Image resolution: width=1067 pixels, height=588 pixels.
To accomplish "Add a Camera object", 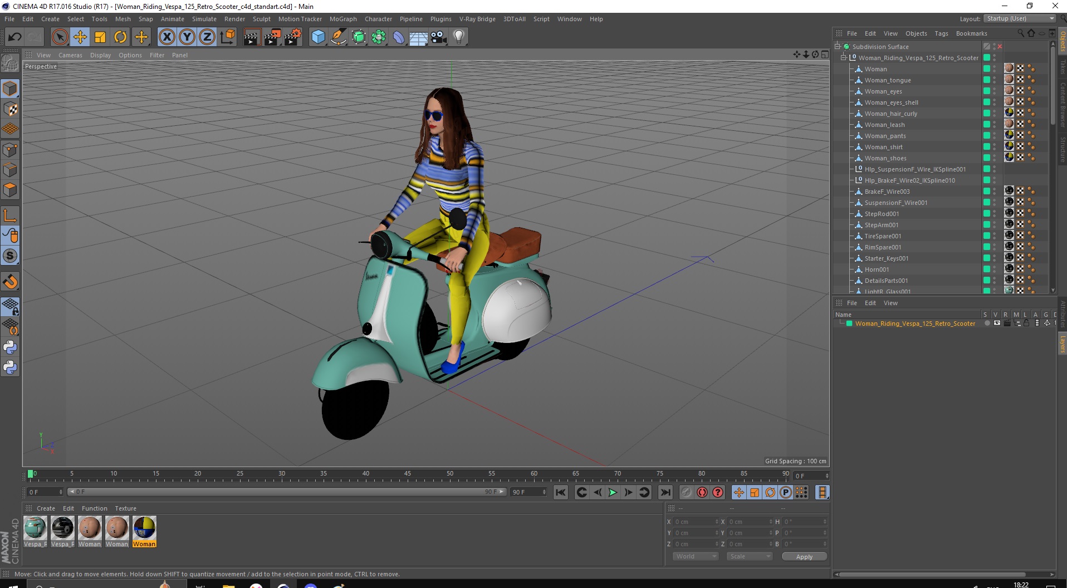I will point(439,37).
